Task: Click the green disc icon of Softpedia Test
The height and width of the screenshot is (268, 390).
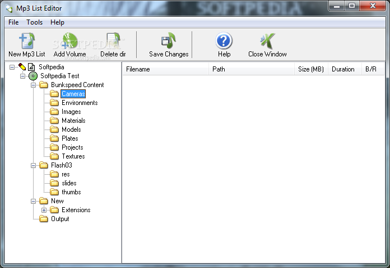Action: 33,76
